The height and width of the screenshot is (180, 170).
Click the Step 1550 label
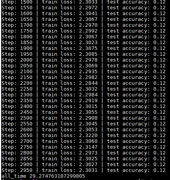pos(17,8)
